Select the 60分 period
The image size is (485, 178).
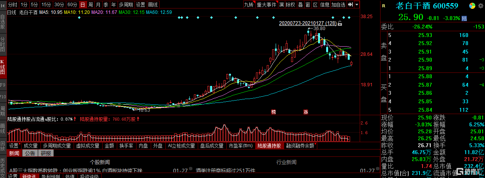tap(72, 5)
